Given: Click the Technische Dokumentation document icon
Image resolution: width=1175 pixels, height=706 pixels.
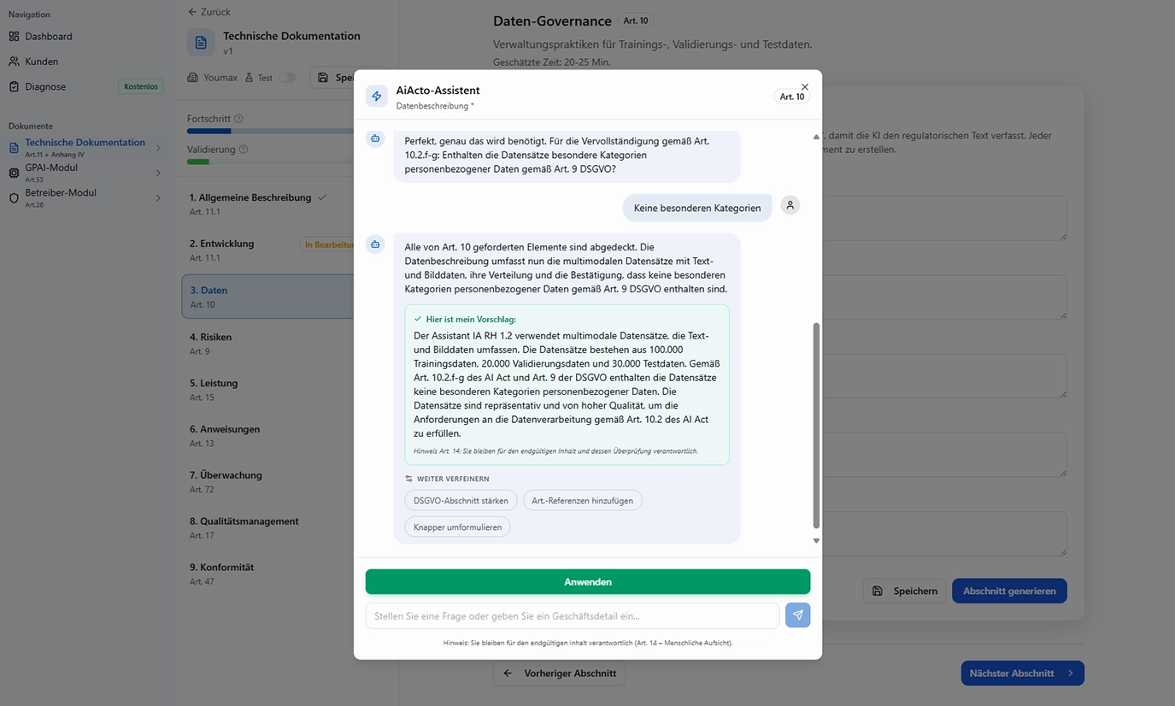Looking at the screenshot, I should coord(201,42).
